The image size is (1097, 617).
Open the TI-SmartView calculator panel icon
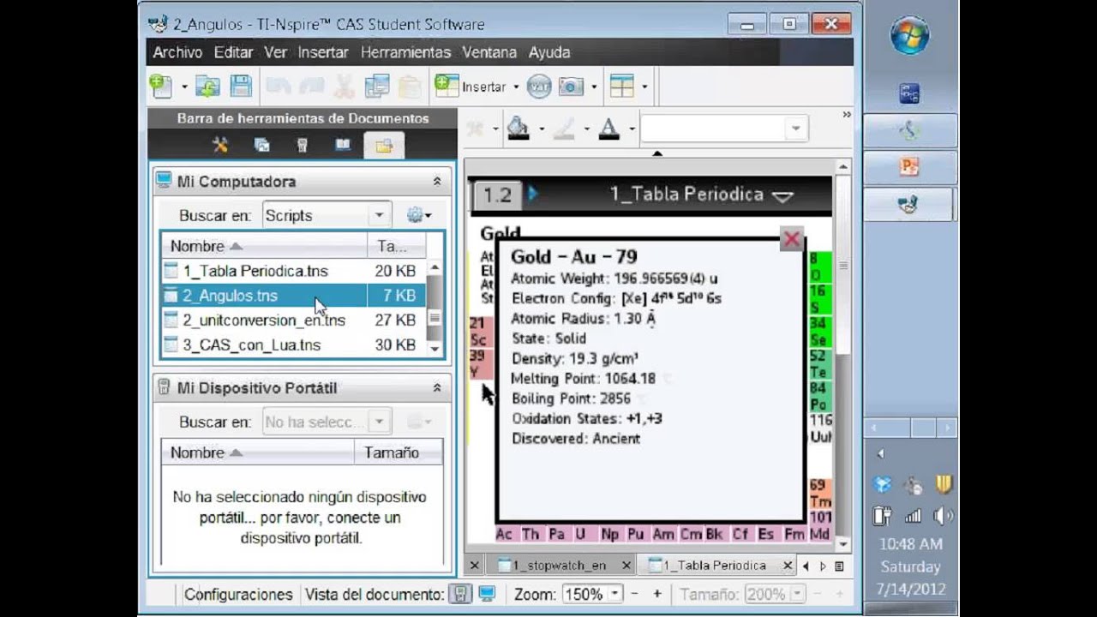pyautogui.click(x=302, y=145)
